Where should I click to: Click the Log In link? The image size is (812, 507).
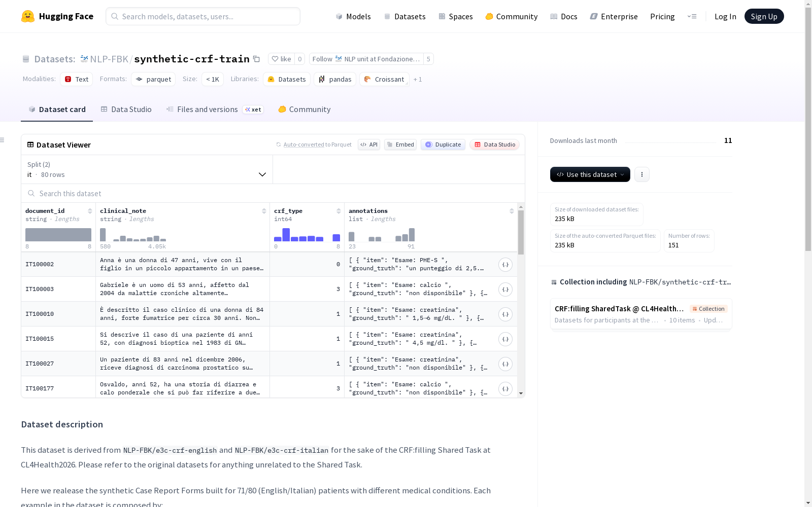tap(725, 16)
